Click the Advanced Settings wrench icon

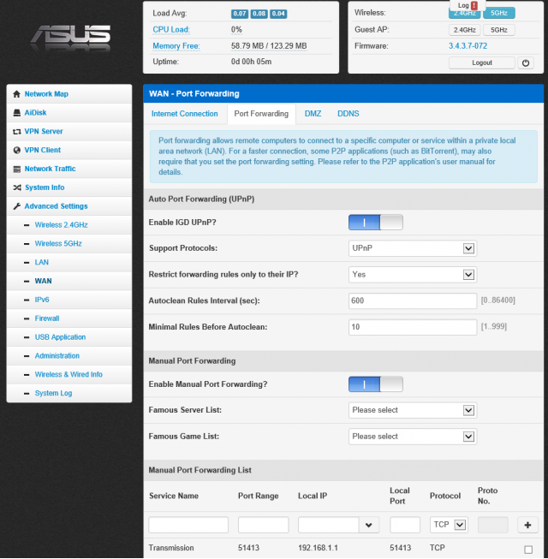tap(16, 206)
